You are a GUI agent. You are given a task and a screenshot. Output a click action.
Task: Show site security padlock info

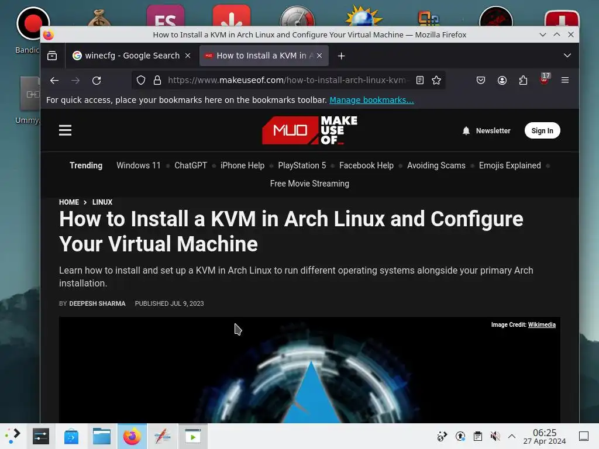tap(157, 80)
